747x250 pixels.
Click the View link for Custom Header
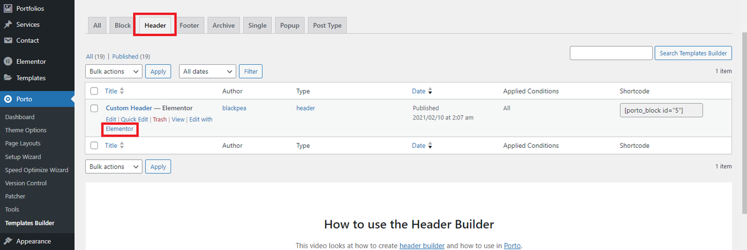pyautogui.click(x=178, y=119)
